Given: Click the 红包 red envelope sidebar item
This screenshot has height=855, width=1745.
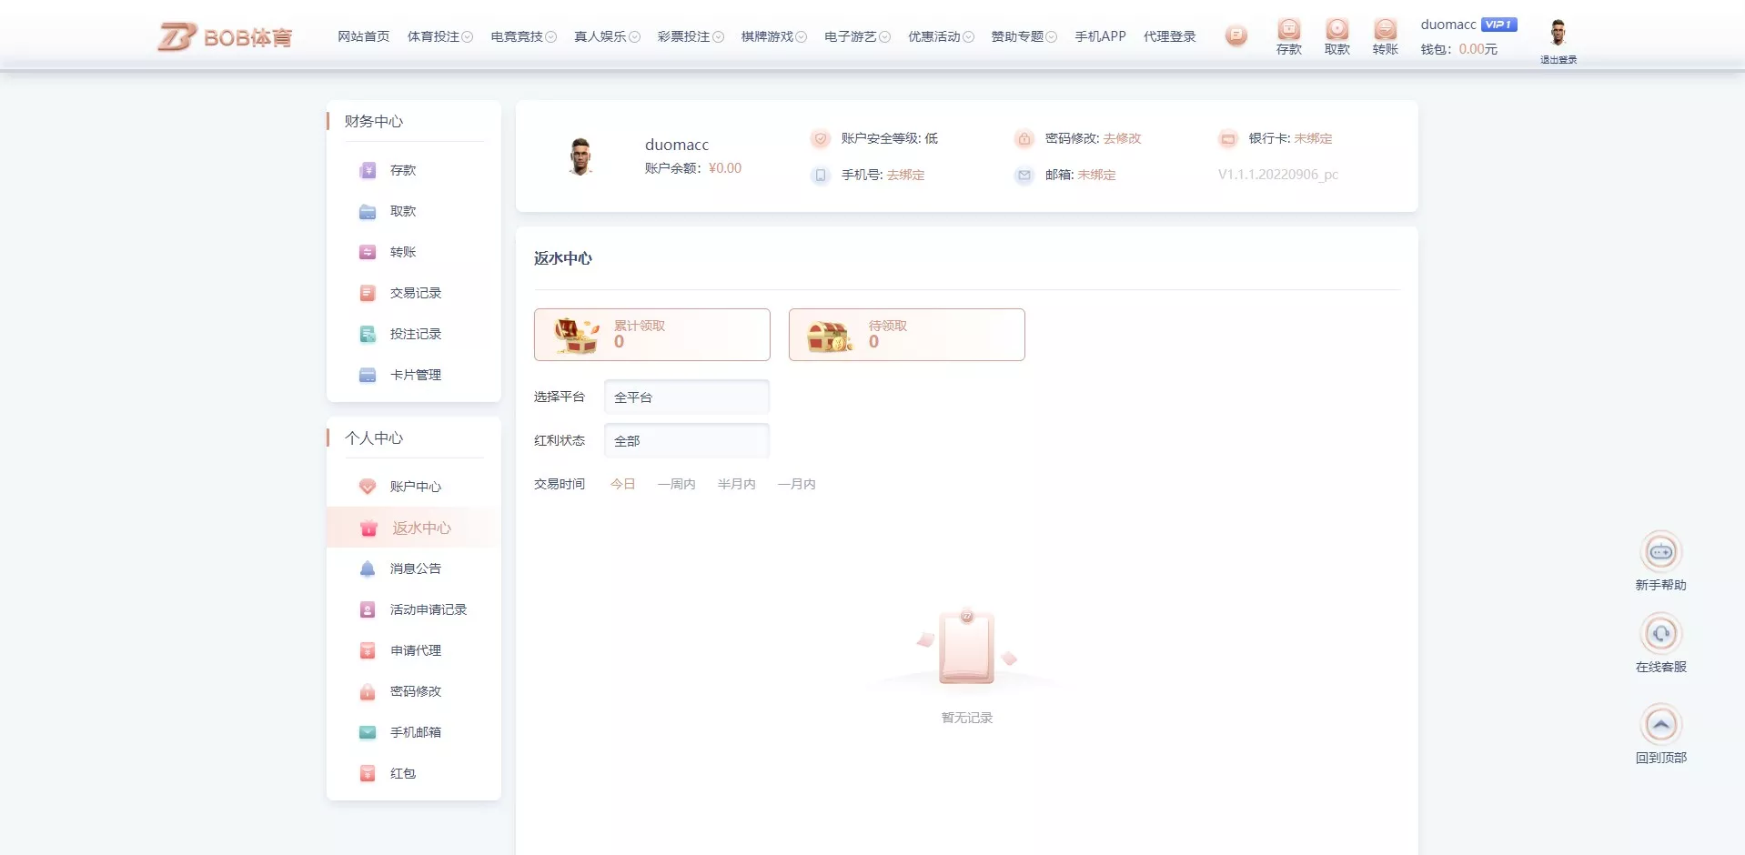Looking at the screenshot, I should (403, 773).
